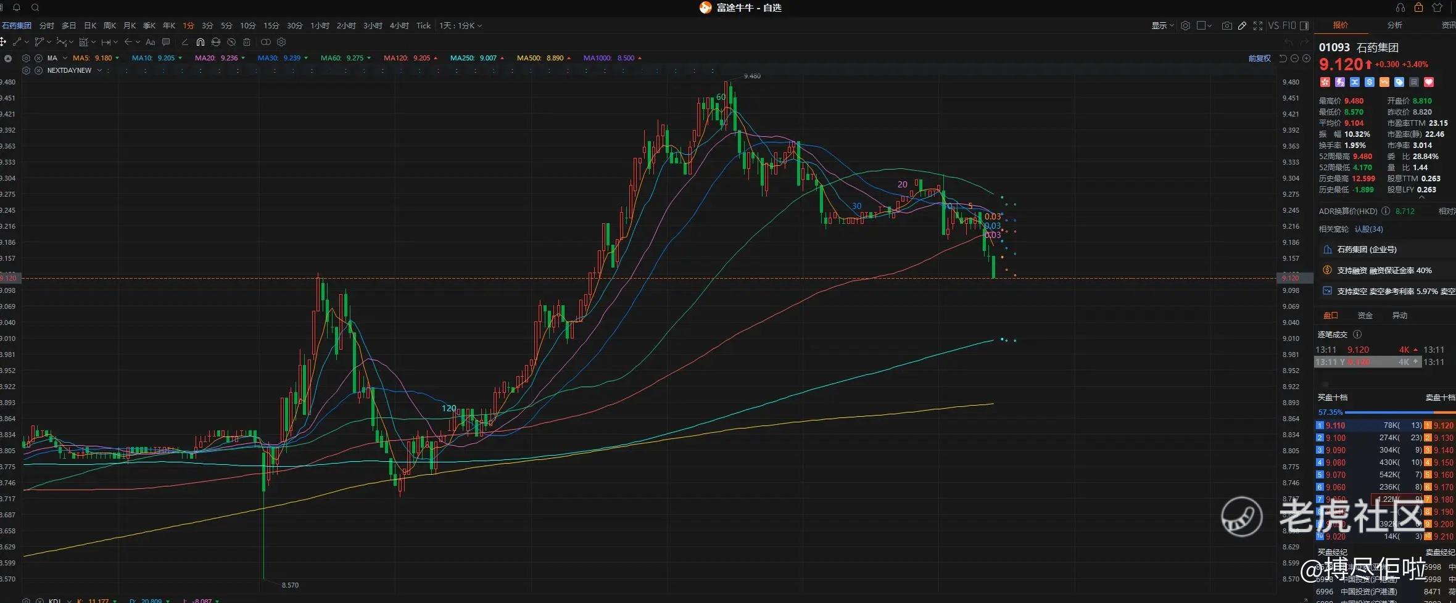Image resolution: width=1456 pixels, height=603 pixels.
Task: Open VS comparison tool
Action: [1273, 25]
